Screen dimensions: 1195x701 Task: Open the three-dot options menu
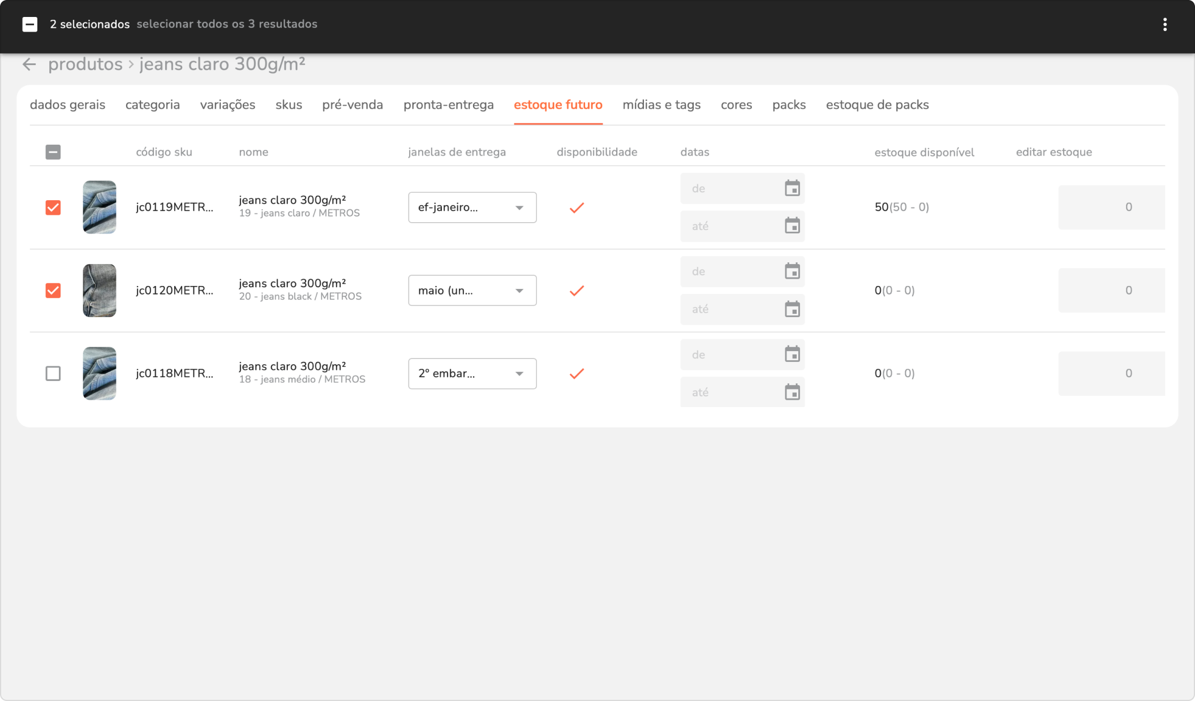pos(1164,24)
